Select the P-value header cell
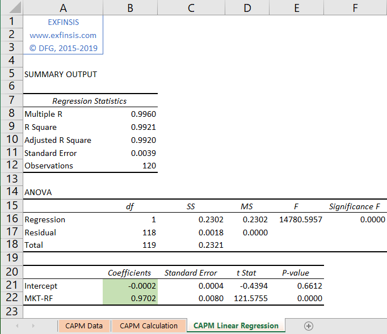Viewport: 387px width, 334px height. [x=296, y=273]
